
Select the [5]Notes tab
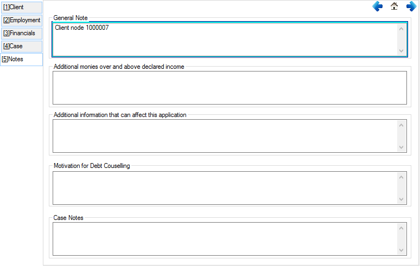22,59
